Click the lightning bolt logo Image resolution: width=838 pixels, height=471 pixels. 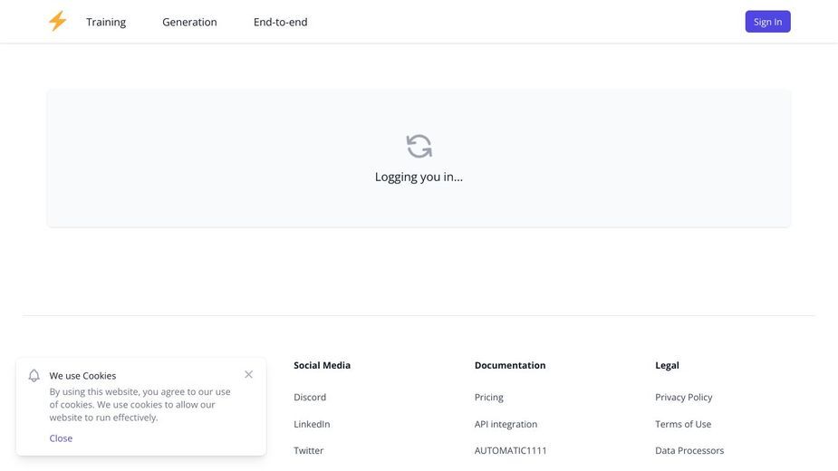click(58, 22)
